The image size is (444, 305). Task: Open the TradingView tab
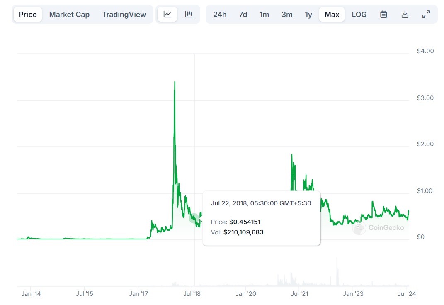124,14
